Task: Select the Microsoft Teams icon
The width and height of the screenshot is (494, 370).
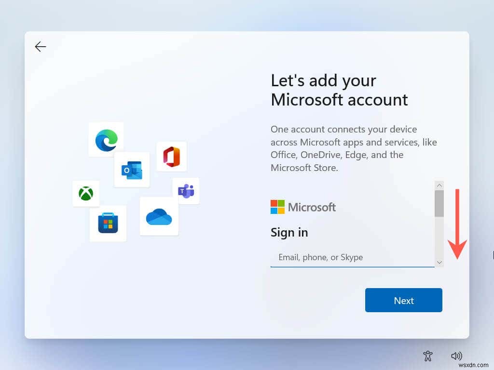Action: tap(186, 191)
